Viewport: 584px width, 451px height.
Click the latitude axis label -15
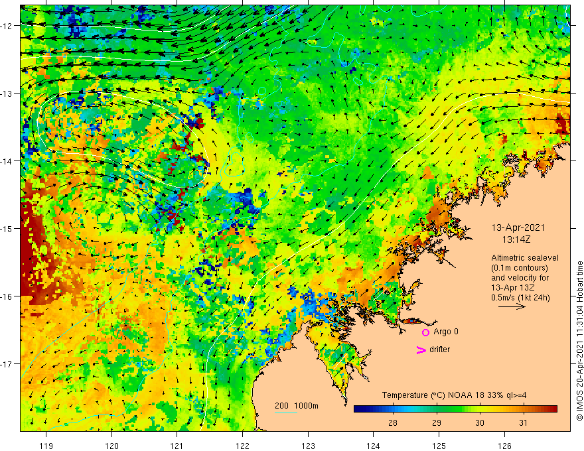pyautogui.click(x=7, y=228)
